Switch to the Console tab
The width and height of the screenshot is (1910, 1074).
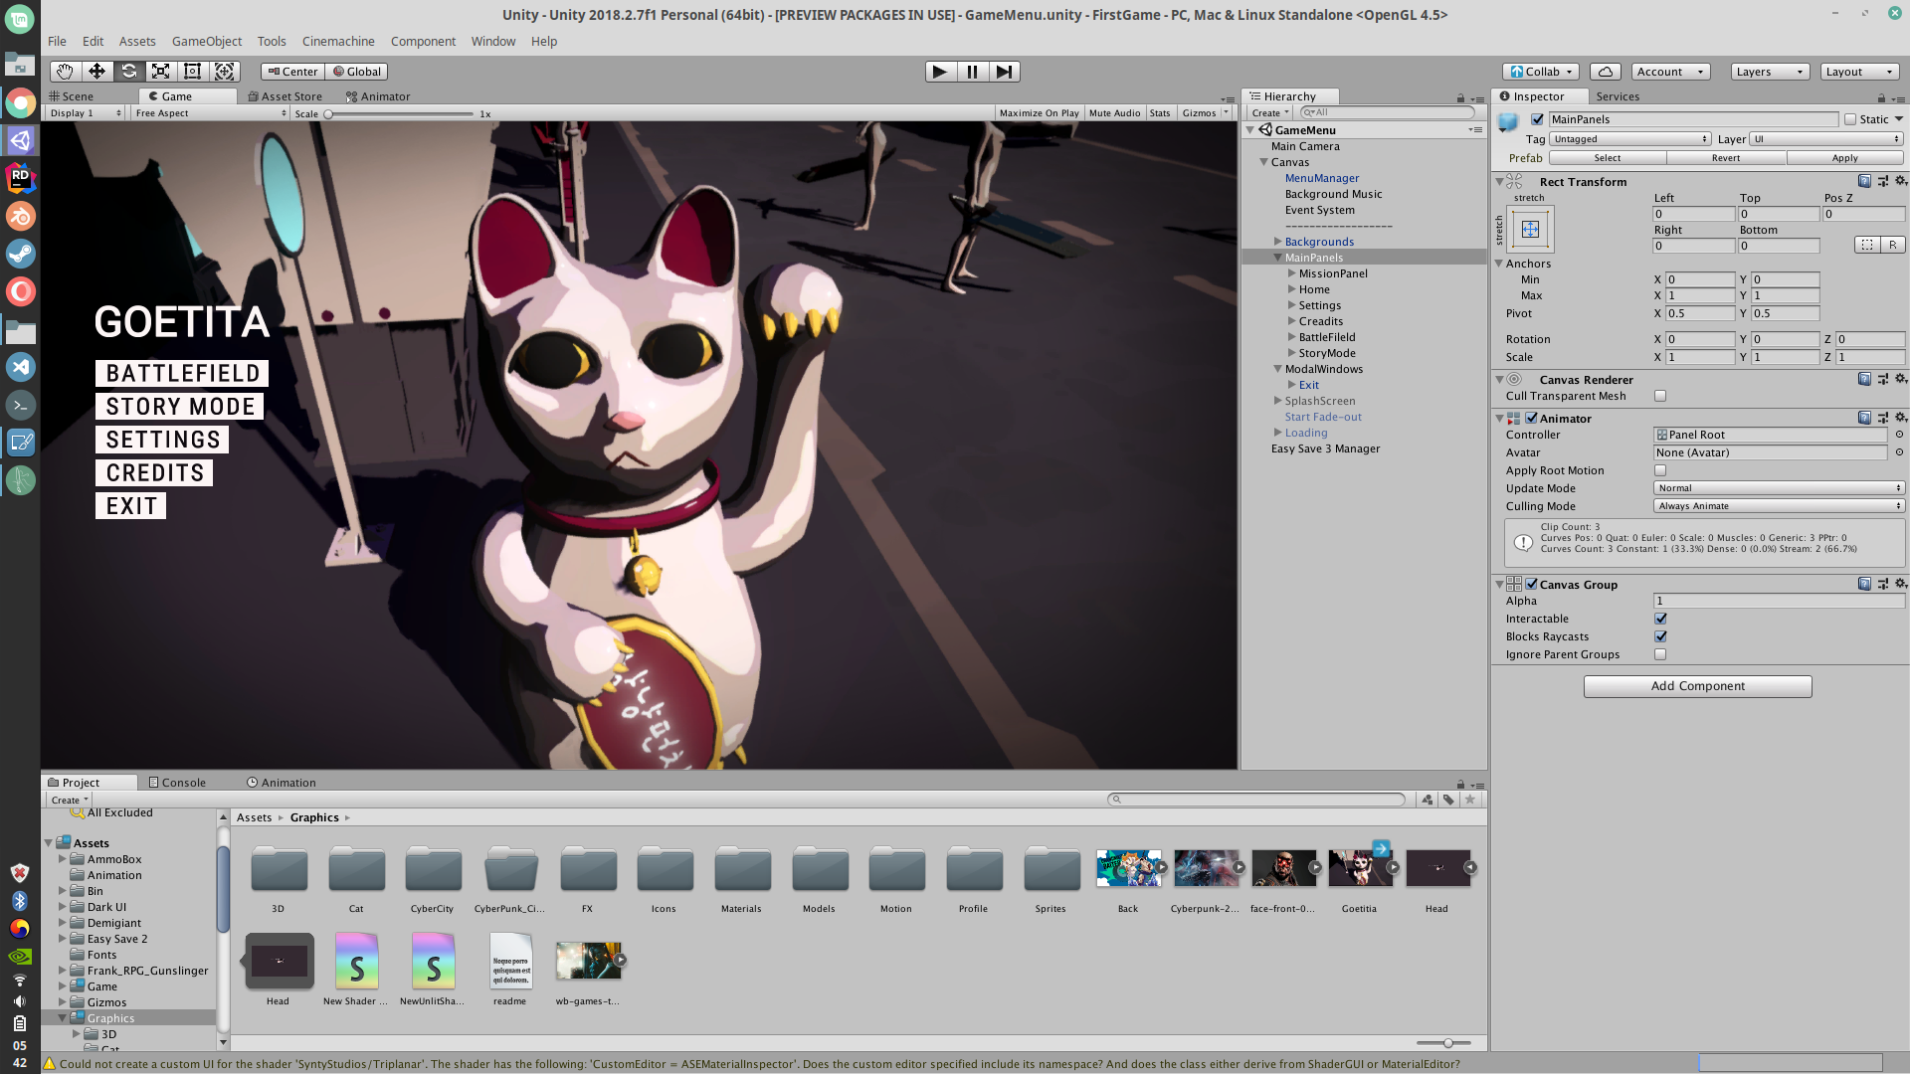point(177,783)
